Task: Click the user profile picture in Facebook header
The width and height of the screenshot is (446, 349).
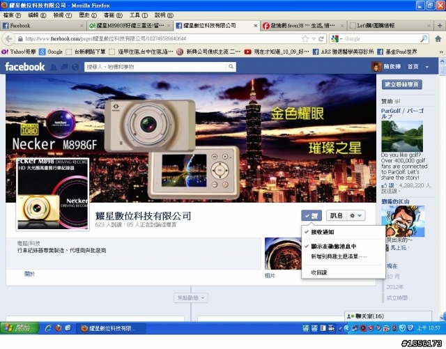Action: [376, 67]
